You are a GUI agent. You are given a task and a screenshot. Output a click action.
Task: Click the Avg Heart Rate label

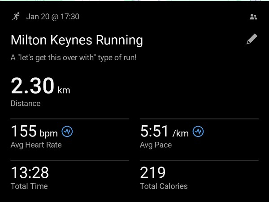coord(36,145)
